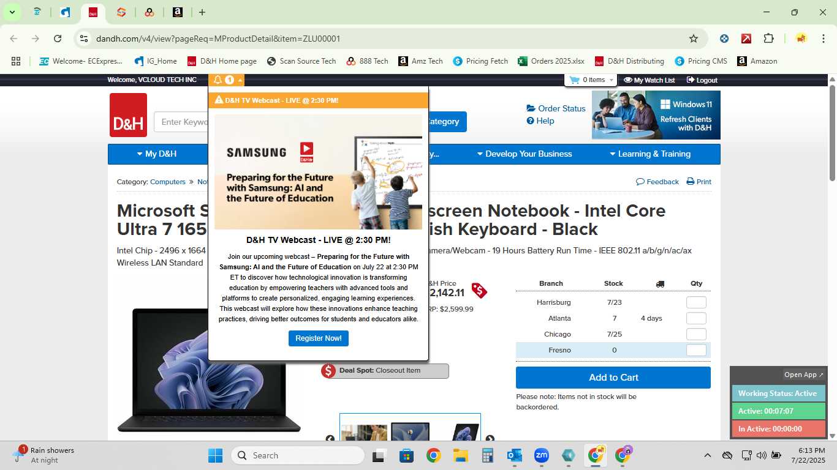The height and width of the screenshot is (470, 837).
Task: Open Orders 2025.xlsx bookmark
Action: point(551,61)
